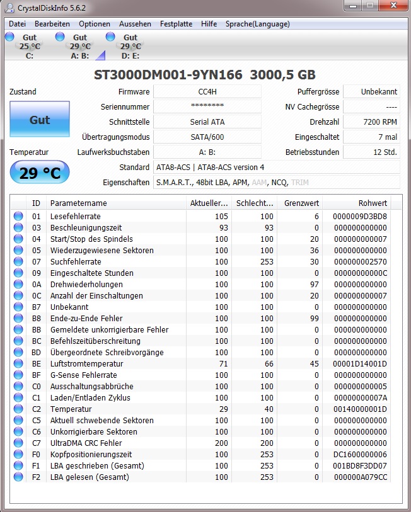The width and height of the screenshot is (411, 512).
Task: Click status icon of Kopfpositionierungszeit row
Action: click(18, 454)
